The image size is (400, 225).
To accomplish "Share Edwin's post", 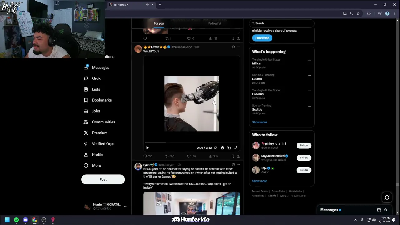I will pos(238,156).
